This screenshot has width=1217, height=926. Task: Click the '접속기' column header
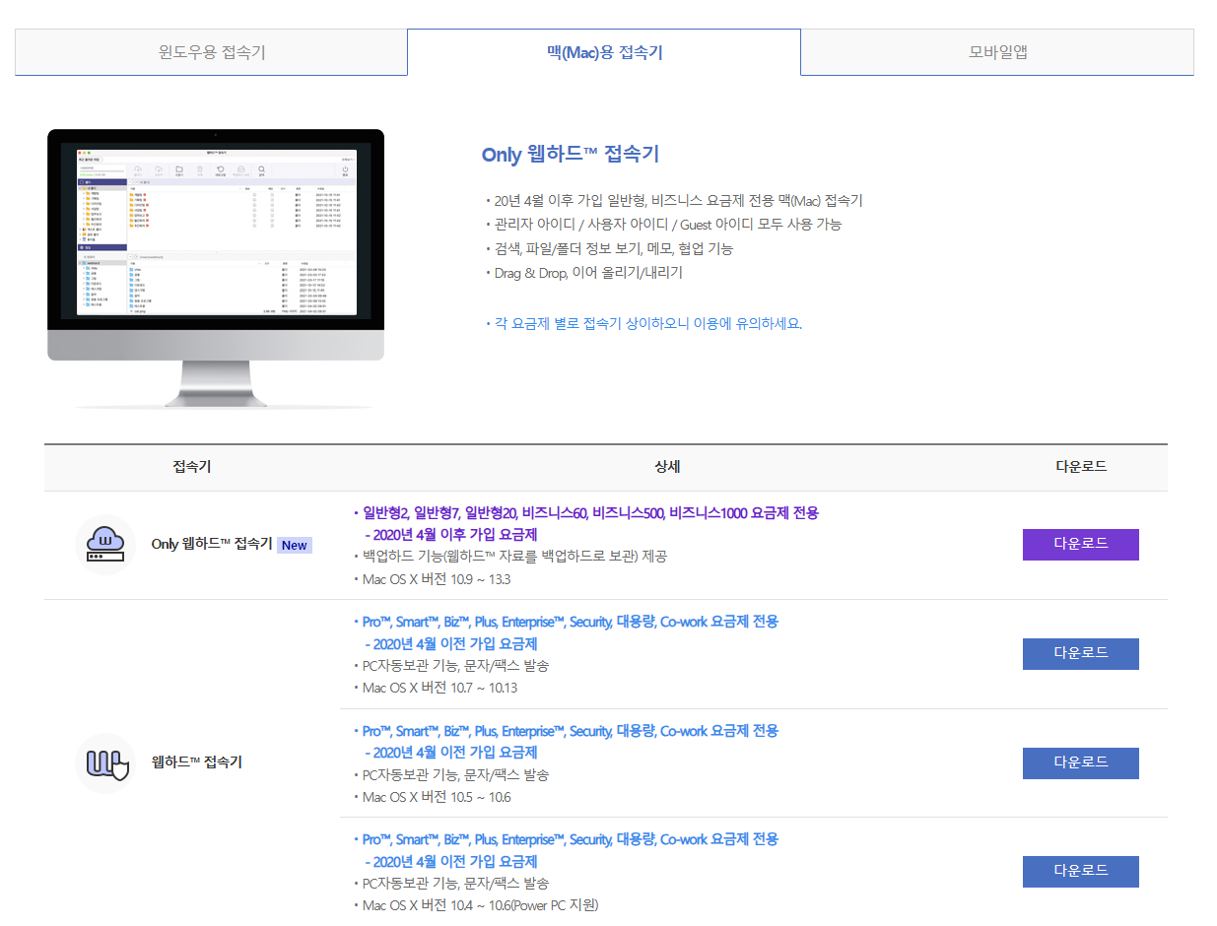coord(191,467)
